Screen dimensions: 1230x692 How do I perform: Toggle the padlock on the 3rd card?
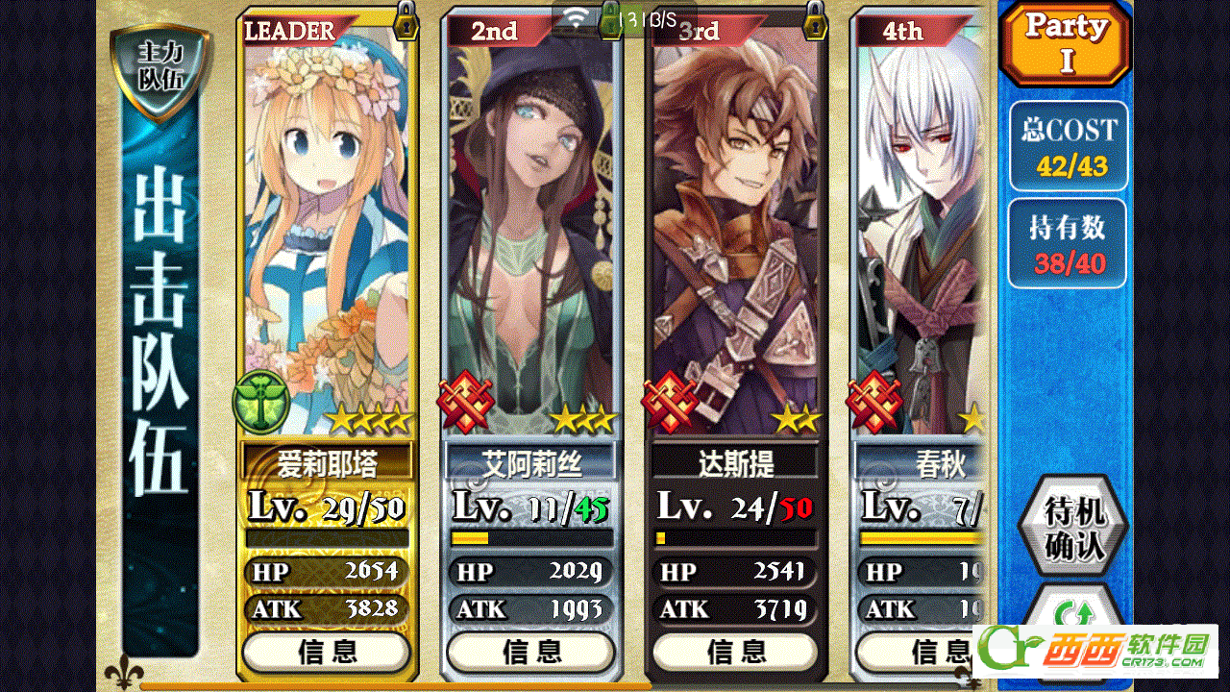(x=816, y=21)
